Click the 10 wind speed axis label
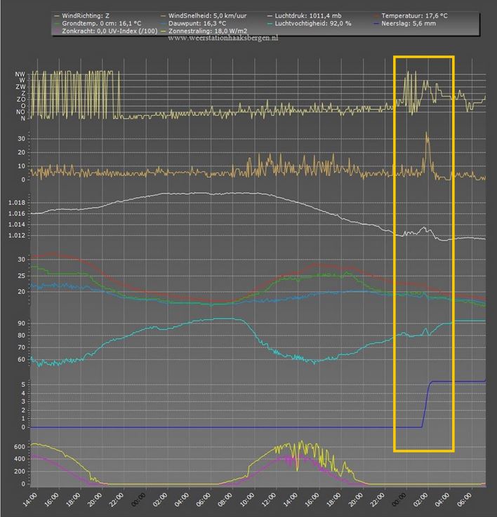 click(x=22, y=166)
